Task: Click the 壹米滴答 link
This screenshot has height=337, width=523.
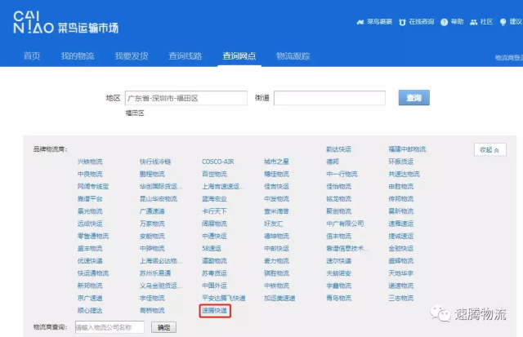Action: coord(276,211)
